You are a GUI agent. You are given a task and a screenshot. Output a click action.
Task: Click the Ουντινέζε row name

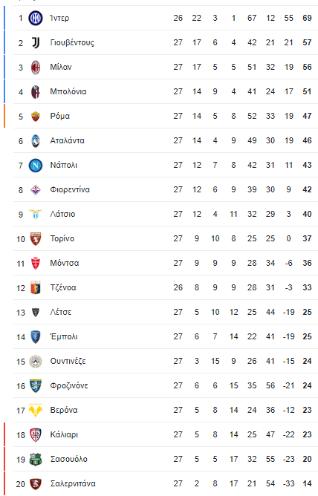68,362
